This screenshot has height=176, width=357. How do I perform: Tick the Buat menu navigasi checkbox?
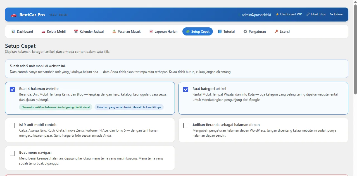pyautogui.click(x=12, y=153)
